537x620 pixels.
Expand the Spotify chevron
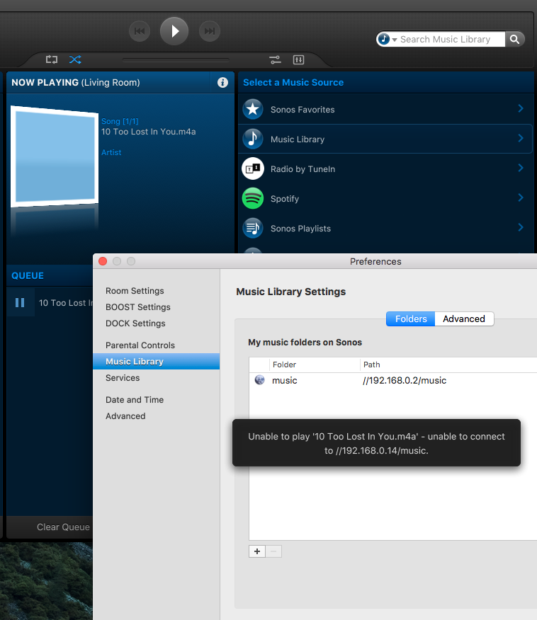tap(521, 197)
